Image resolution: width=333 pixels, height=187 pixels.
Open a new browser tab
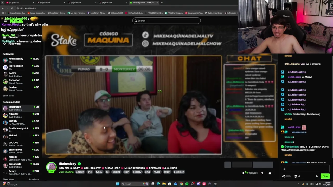click(162, 3)
